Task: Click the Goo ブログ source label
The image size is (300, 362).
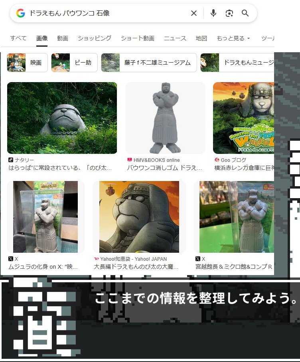Action: point(233,160)
